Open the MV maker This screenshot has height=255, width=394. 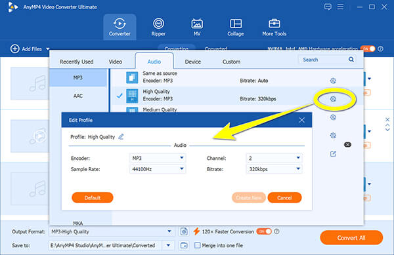click(197, 27)
